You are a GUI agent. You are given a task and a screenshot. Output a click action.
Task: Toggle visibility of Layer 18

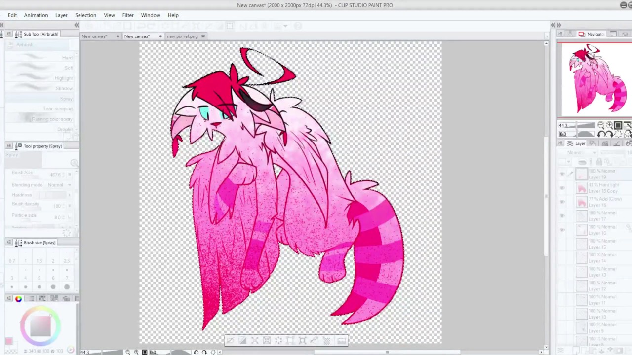(x=562, y=202)
